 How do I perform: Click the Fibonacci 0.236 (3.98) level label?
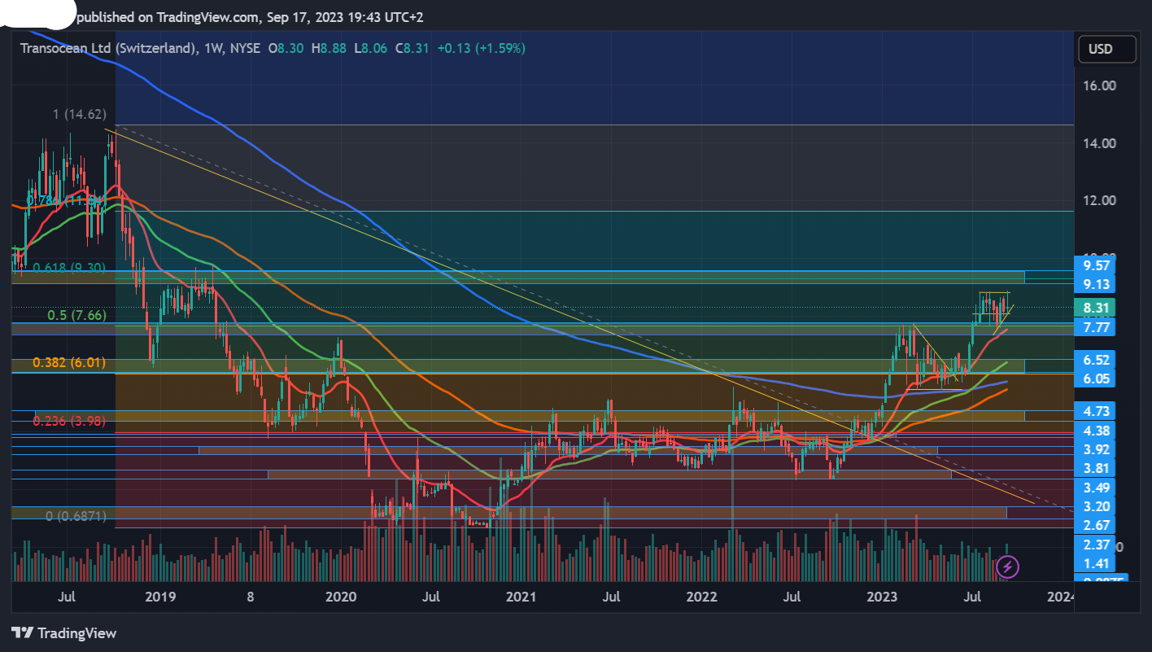point(69,421)
